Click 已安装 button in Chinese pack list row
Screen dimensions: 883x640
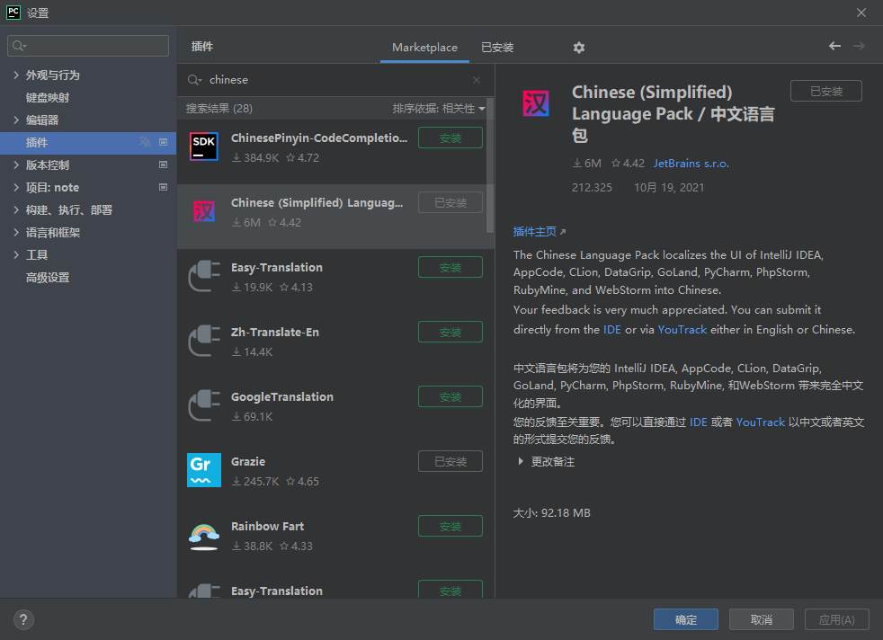point(450,202)
